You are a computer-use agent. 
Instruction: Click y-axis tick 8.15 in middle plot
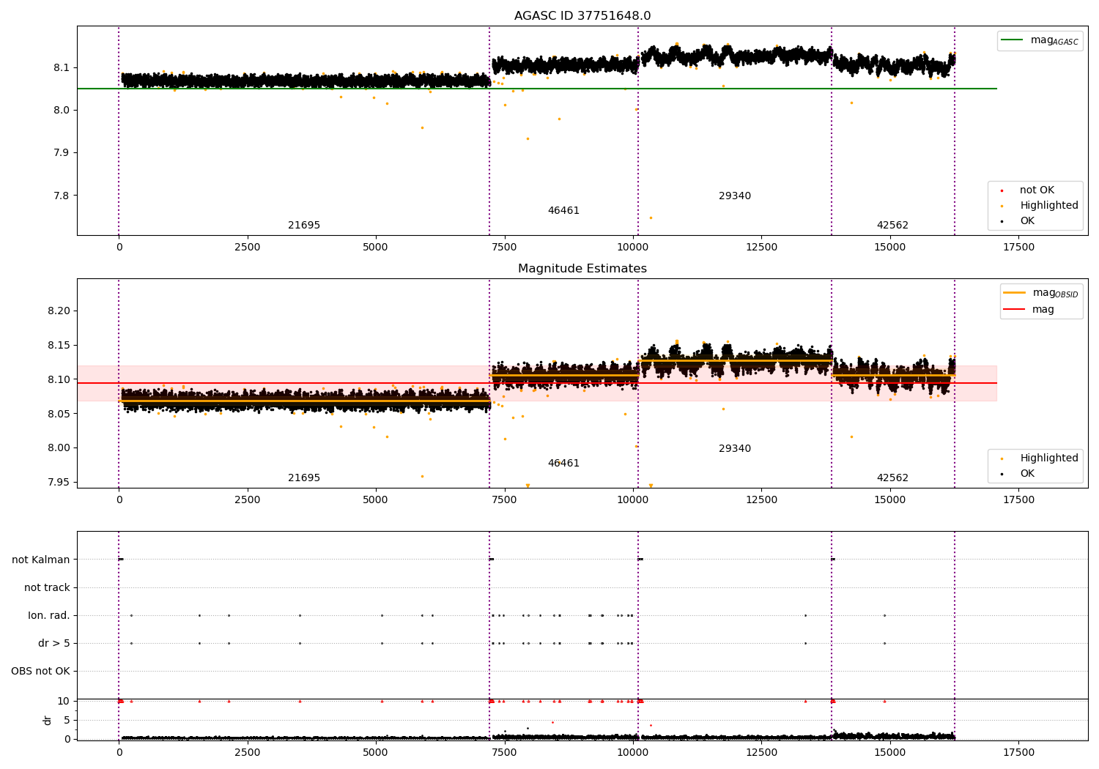[x=58, y=346]
